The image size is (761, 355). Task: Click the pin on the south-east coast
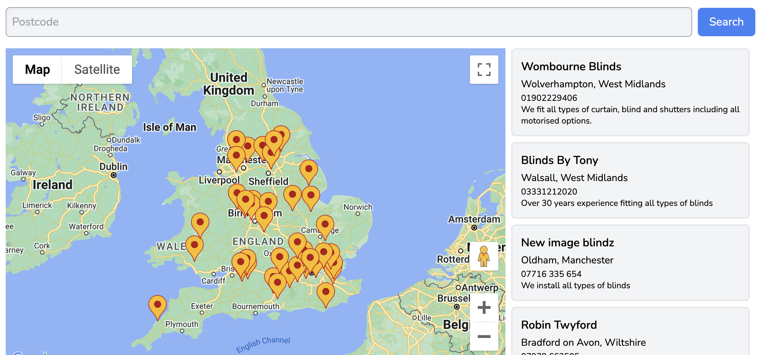coord(325,293)
